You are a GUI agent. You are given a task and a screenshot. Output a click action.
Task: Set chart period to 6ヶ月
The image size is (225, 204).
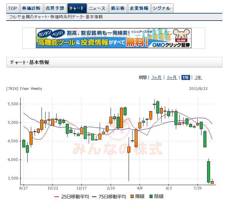[172, 78]
